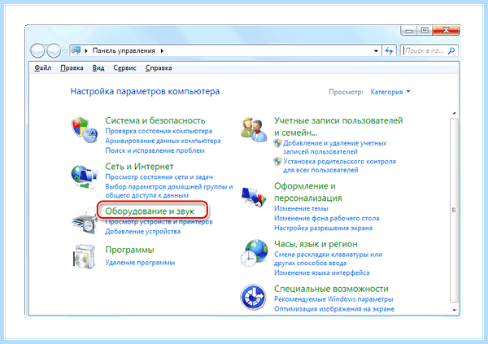This screenshot has width=488, height=344.
Task: Click the Back navigation button
Action: (x=37, y=50)
